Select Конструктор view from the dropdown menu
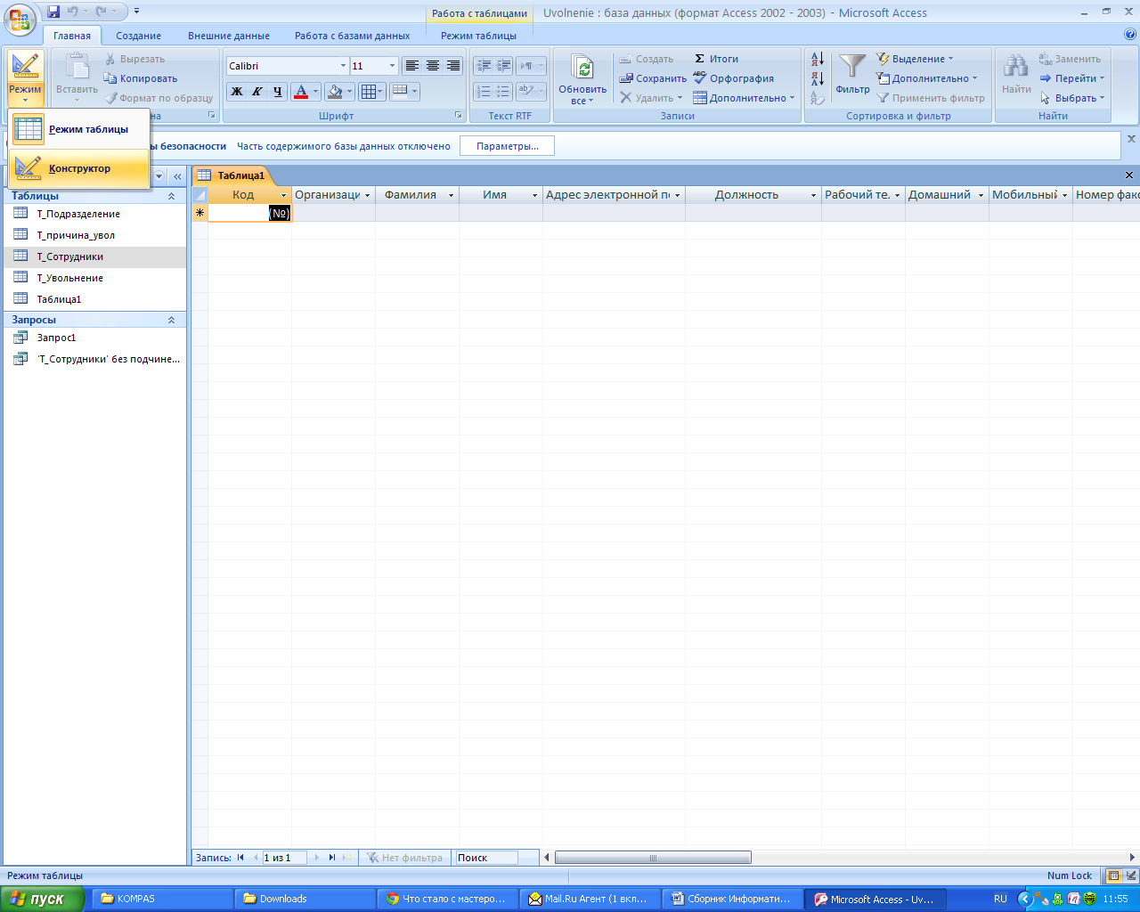 (x=78, y=168)
